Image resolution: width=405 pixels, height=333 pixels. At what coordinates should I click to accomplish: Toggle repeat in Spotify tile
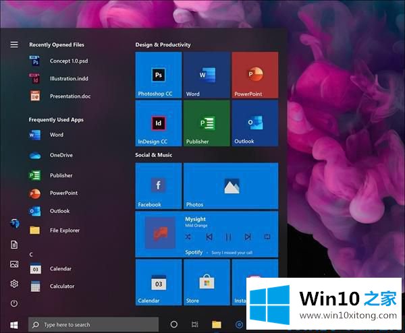click(267, 237)
